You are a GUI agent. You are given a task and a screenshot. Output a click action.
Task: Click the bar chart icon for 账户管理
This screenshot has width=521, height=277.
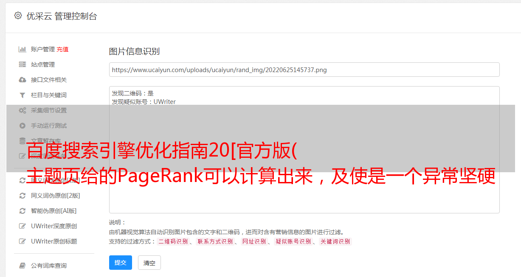point(23,49)
